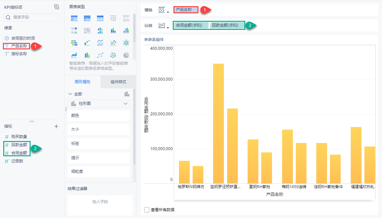
Task: Select the scatter plot chart icon
Action: 100,55
